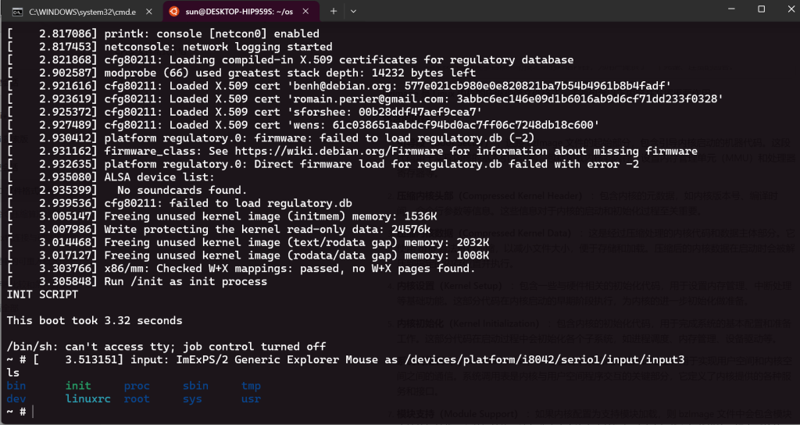Click the 'proc' directory name
800x425 pixels.
click(137, 386)
